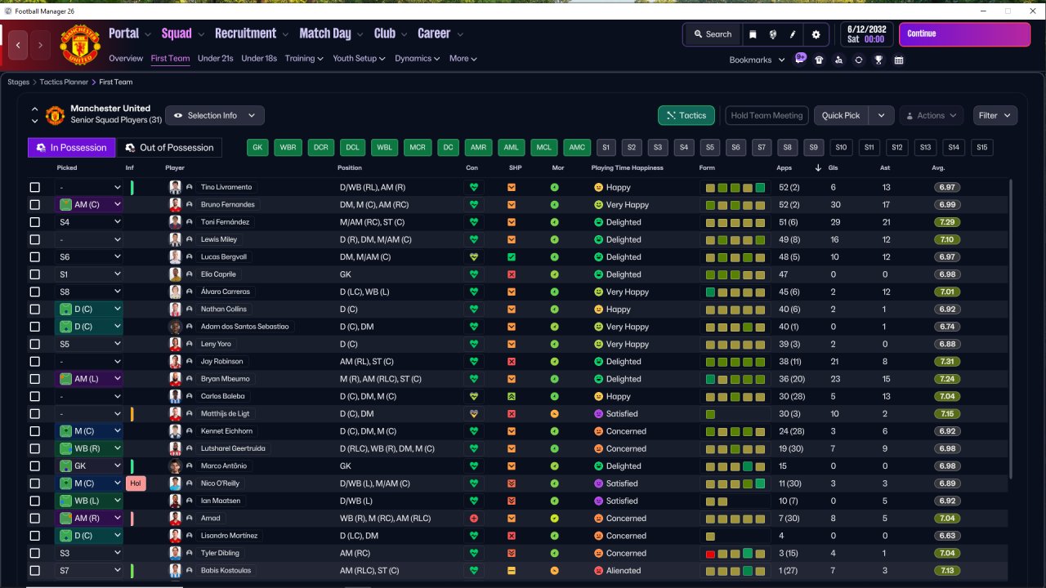Image resolution: width=1046 pixels, height=588 pixels.
Task: Open the Recruitment menu
Action: point(252,33)
